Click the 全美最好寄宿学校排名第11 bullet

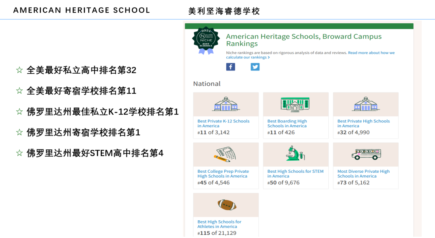coord(81,91)
